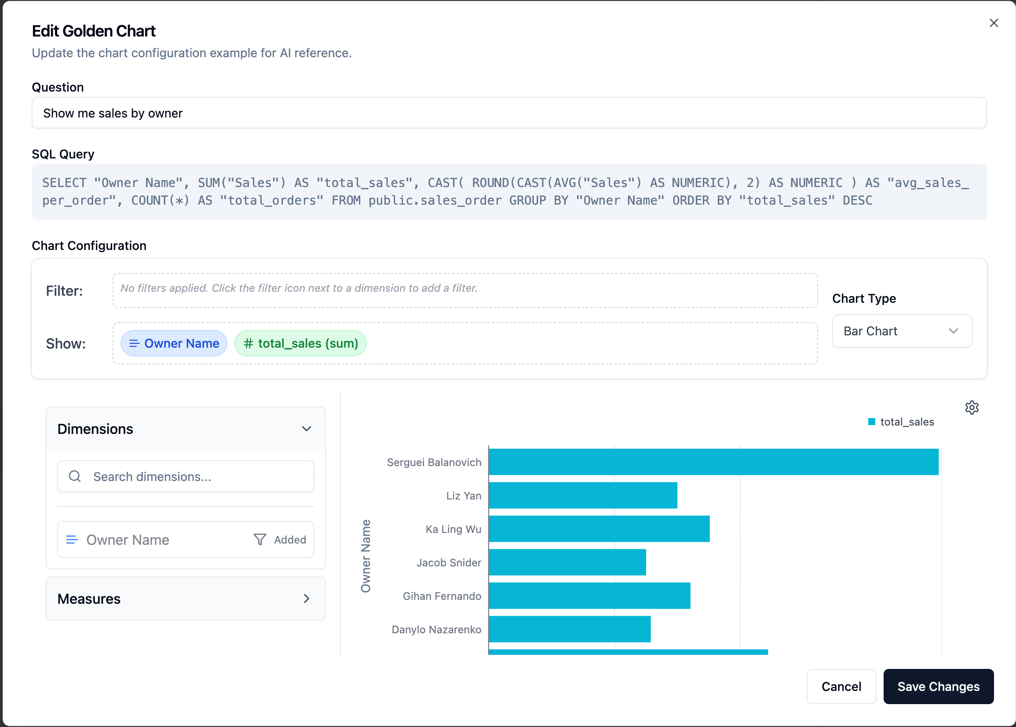Click the Serguei Balanovich bar
The width and height of the screenshot is (1016, 727).
click(713, 462)
